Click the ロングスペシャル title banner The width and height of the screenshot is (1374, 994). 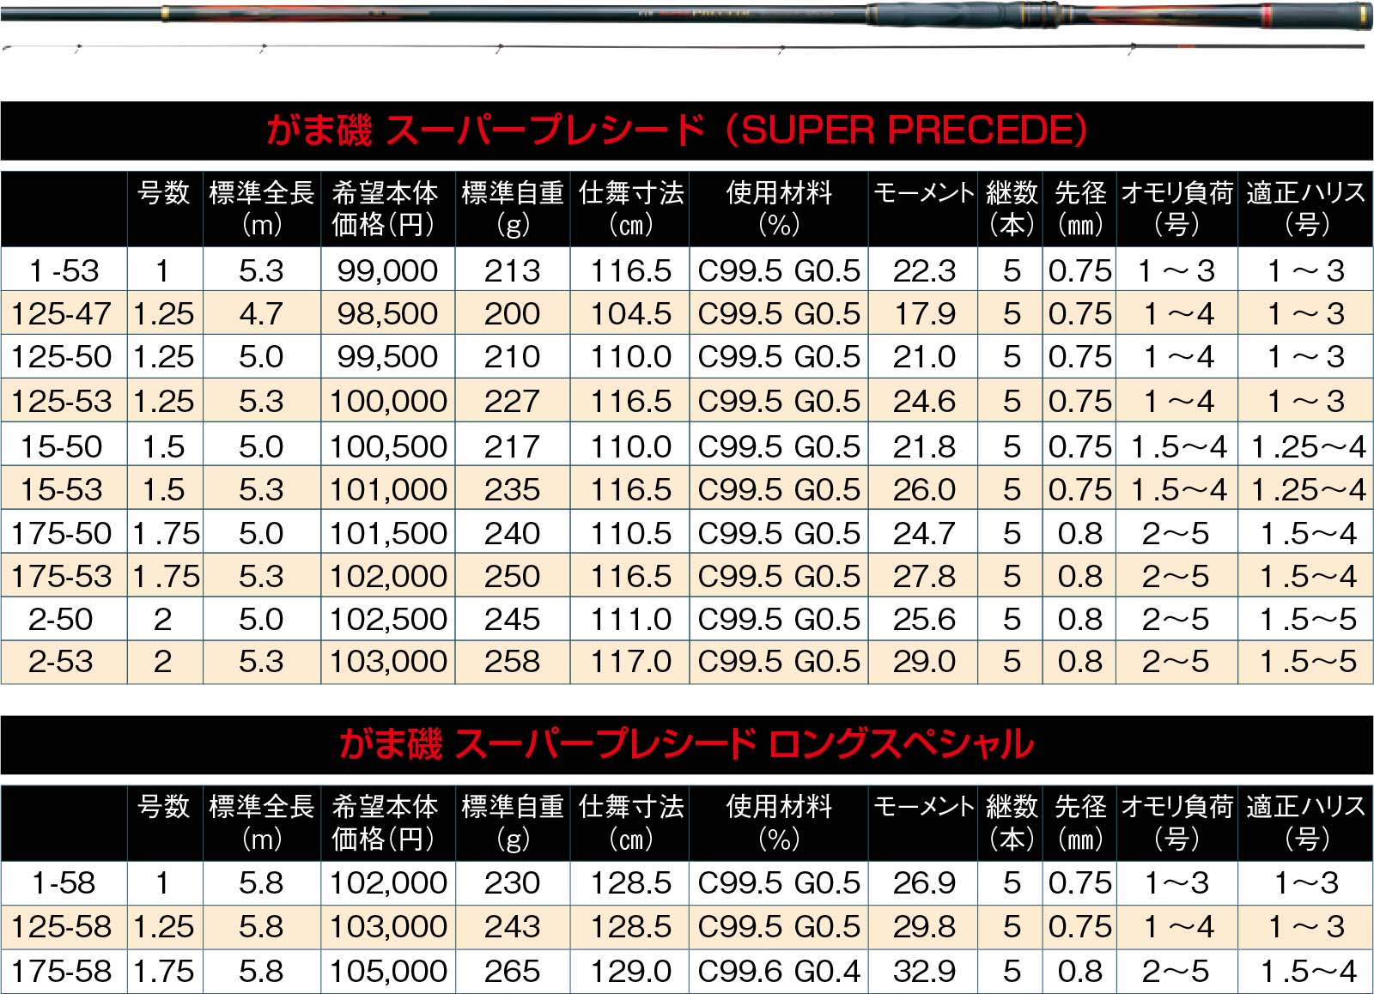click(687, 744)
